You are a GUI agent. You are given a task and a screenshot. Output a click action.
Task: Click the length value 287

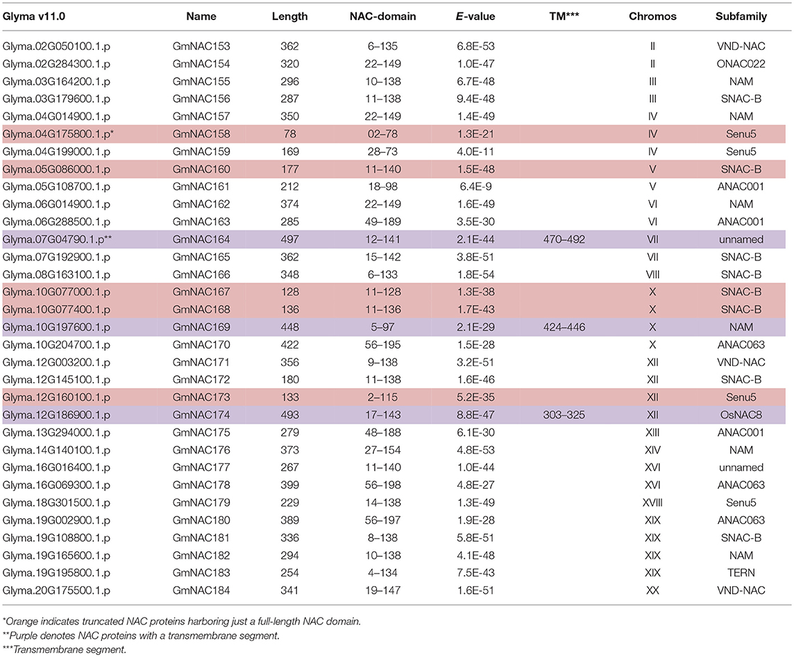[289, 99]
